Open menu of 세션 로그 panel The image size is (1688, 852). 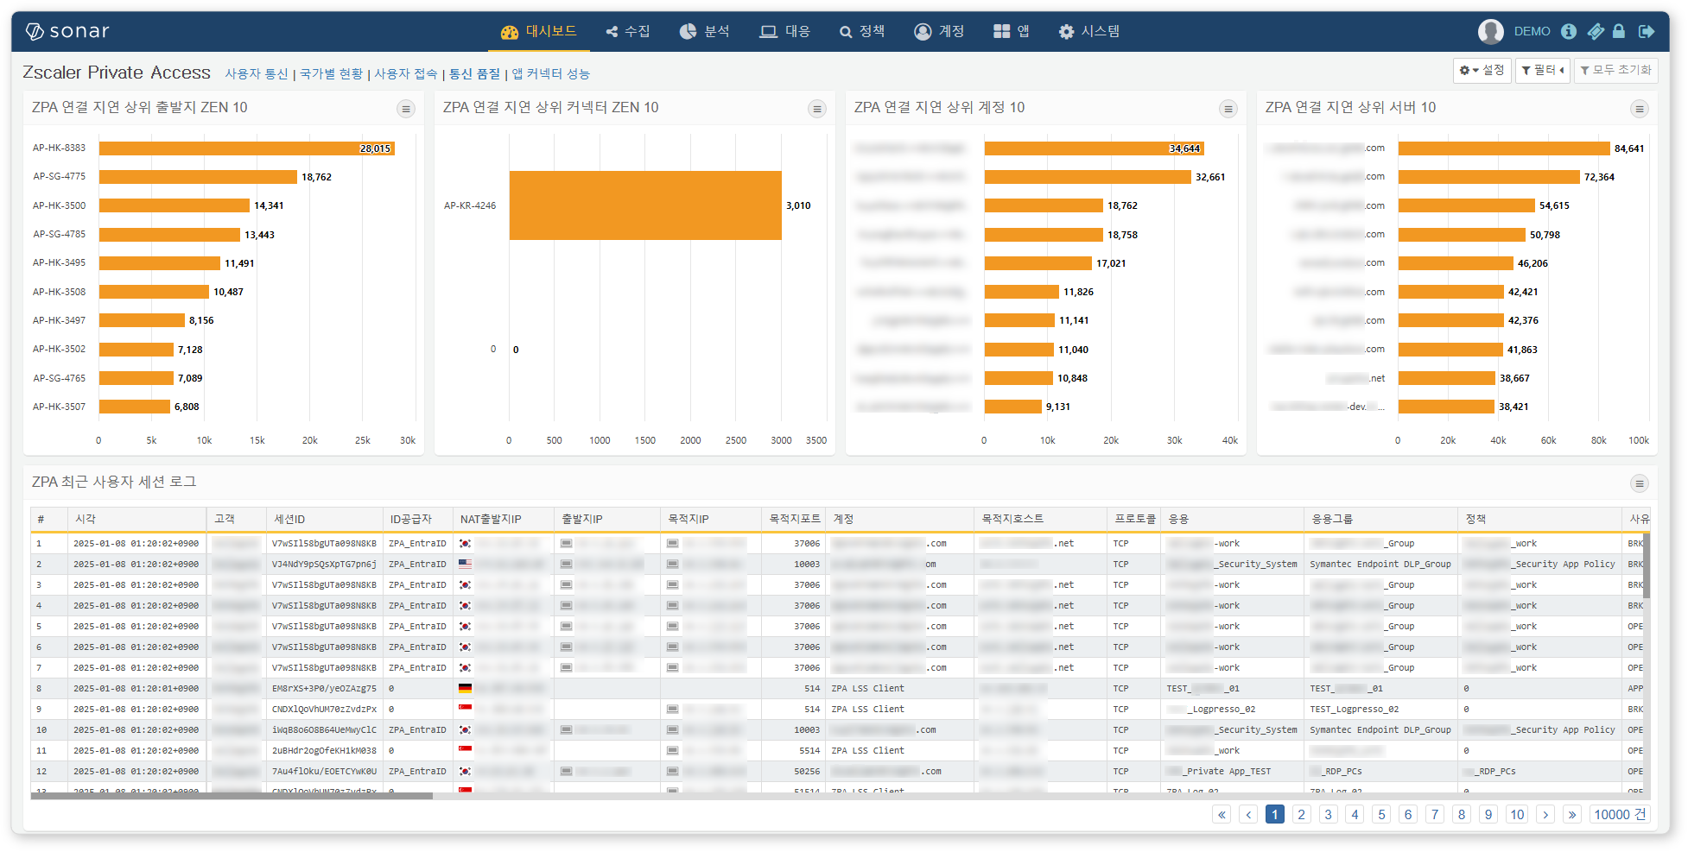[1639, 483]
